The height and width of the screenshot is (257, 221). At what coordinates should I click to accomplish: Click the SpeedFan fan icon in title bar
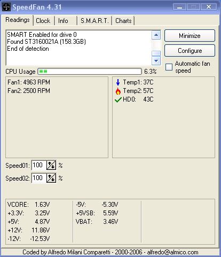point(6,7)
